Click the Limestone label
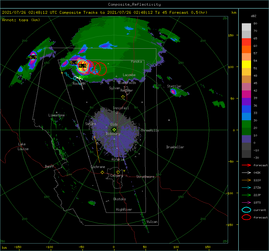269x251 pixels. point(56,115)
